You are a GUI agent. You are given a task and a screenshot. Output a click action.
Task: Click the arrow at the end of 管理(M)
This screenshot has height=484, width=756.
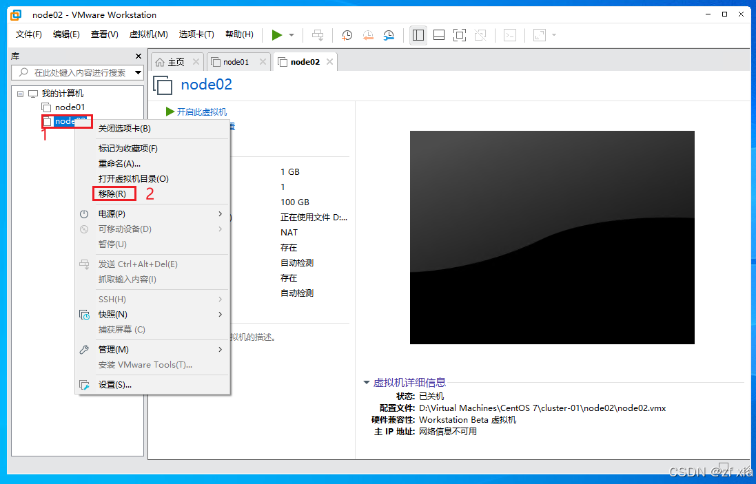coord(221,350)
